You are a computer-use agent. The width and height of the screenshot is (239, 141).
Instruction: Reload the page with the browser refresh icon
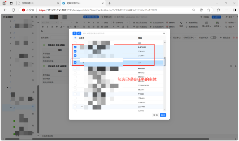(x=13, y=10)
